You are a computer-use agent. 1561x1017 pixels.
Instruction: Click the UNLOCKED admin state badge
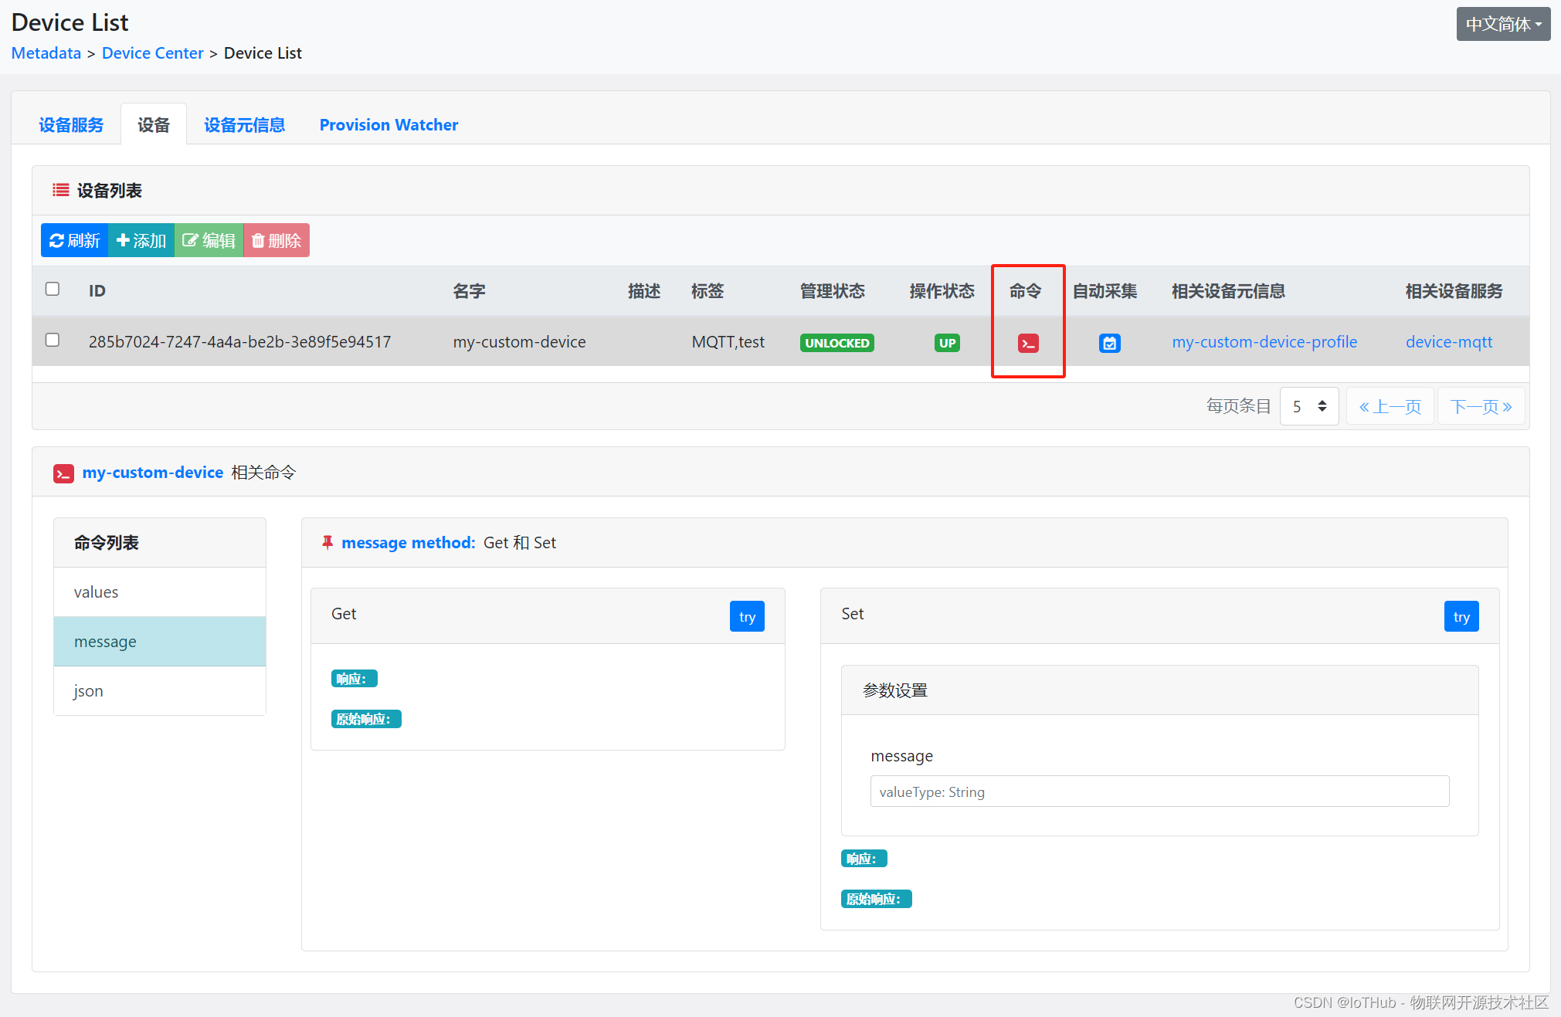(836, 343)
